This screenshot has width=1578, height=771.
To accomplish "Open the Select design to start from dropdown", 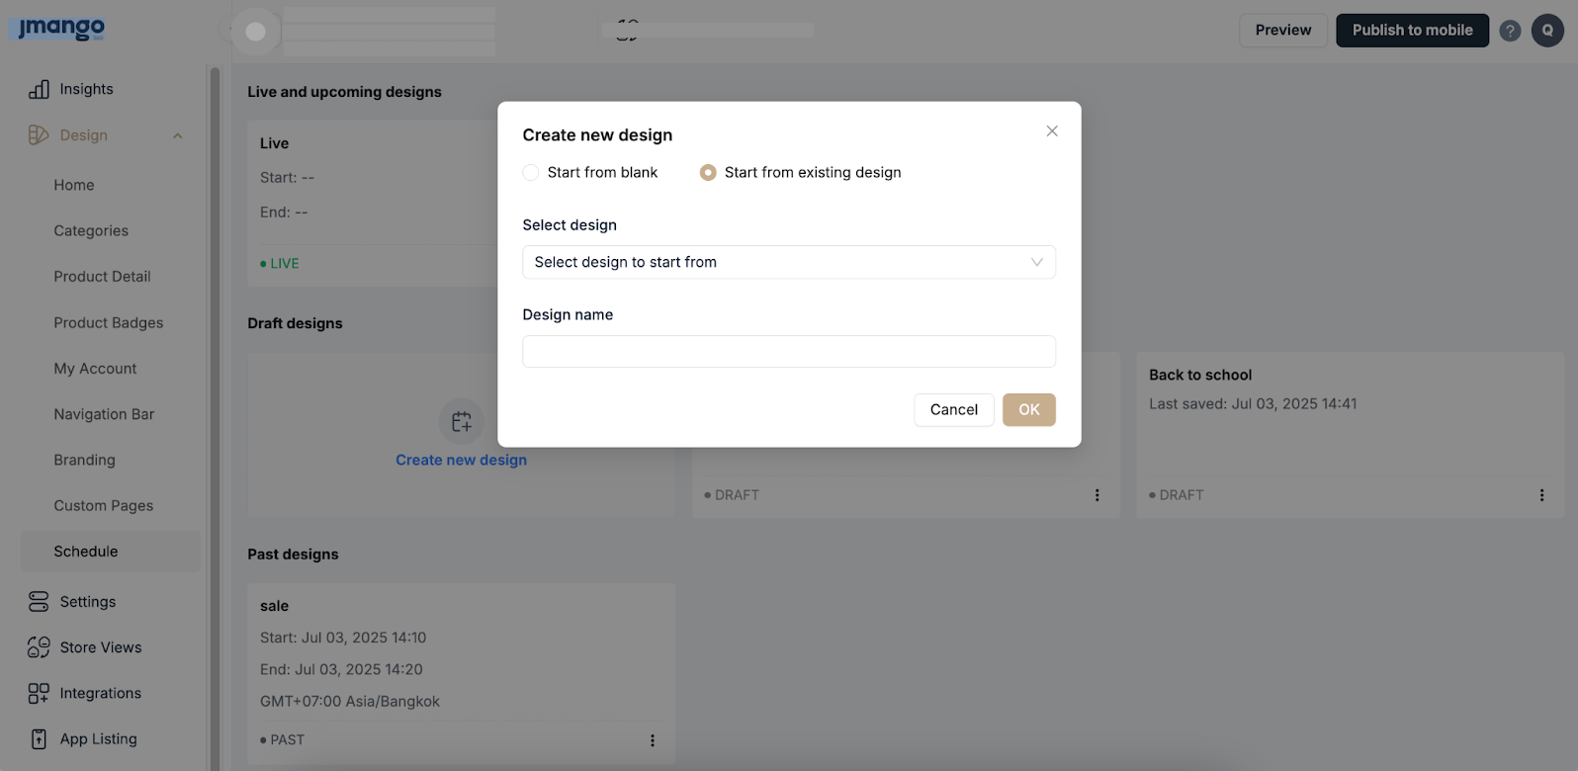I will [x=788, y=262].
